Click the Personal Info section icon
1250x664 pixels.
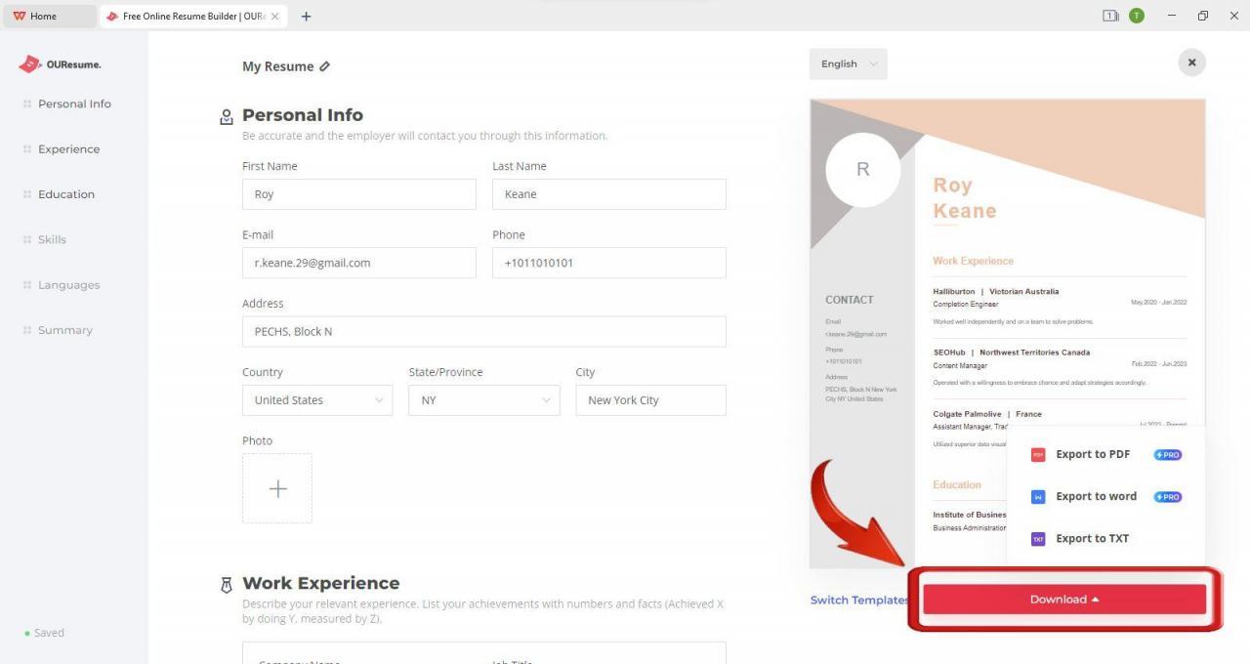click(x=227, y=116)
